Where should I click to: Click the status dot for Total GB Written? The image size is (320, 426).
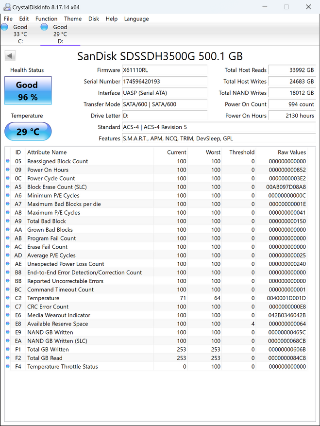(8, 349)
